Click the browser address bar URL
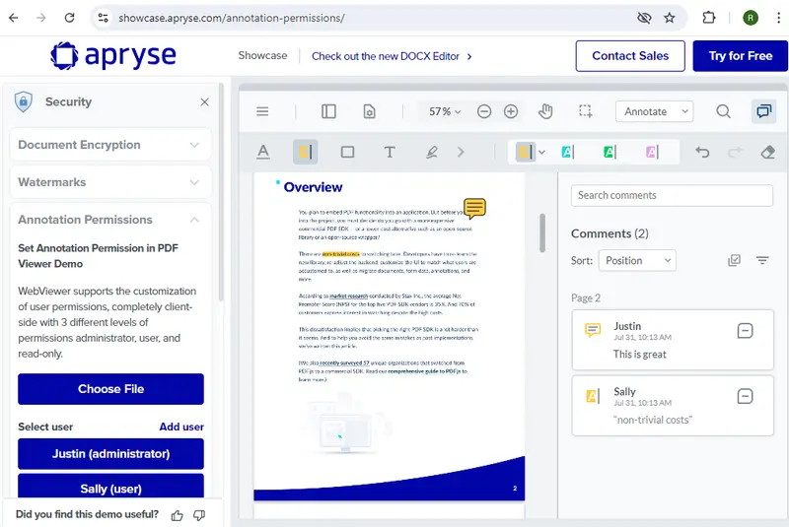789x527 pixels. pyautogui.click(x=232, y=18)
